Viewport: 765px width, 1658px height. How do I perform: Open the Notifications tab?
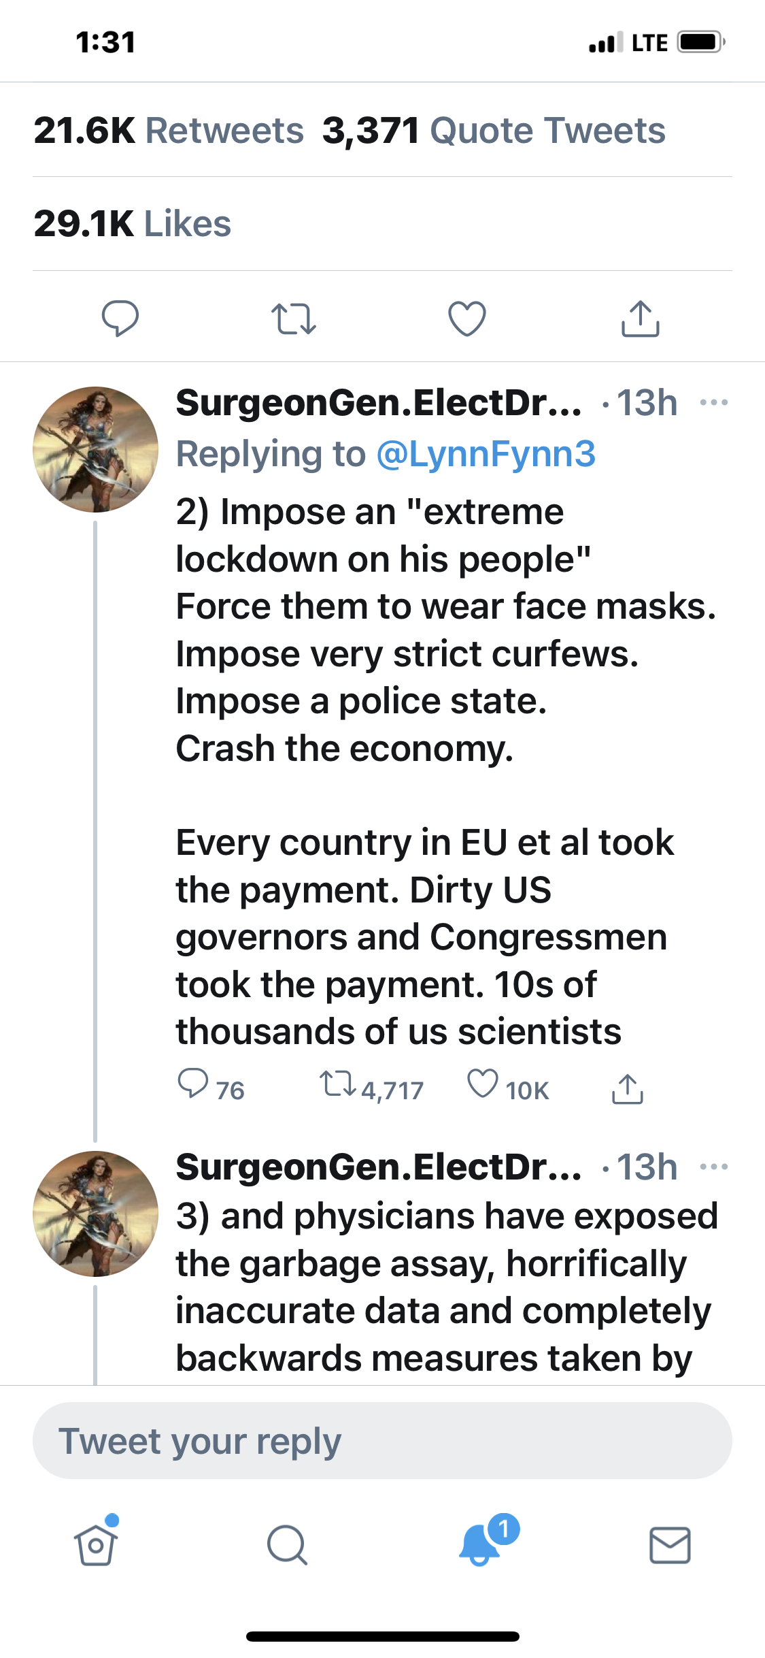pos(480,1545)
